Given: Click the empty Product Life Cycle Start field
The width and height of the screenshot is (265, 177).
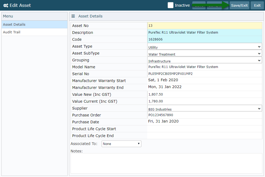Looking at the screenshot, I should pyautogui.click(x=205, y=129).
